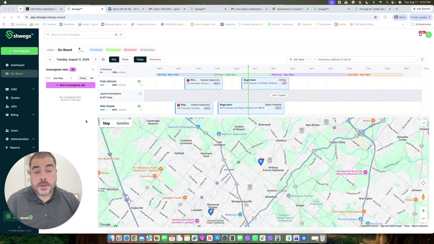This screenshot has width=434, height=244.
Task: Switch to Day view
Action: click(114, 59)
